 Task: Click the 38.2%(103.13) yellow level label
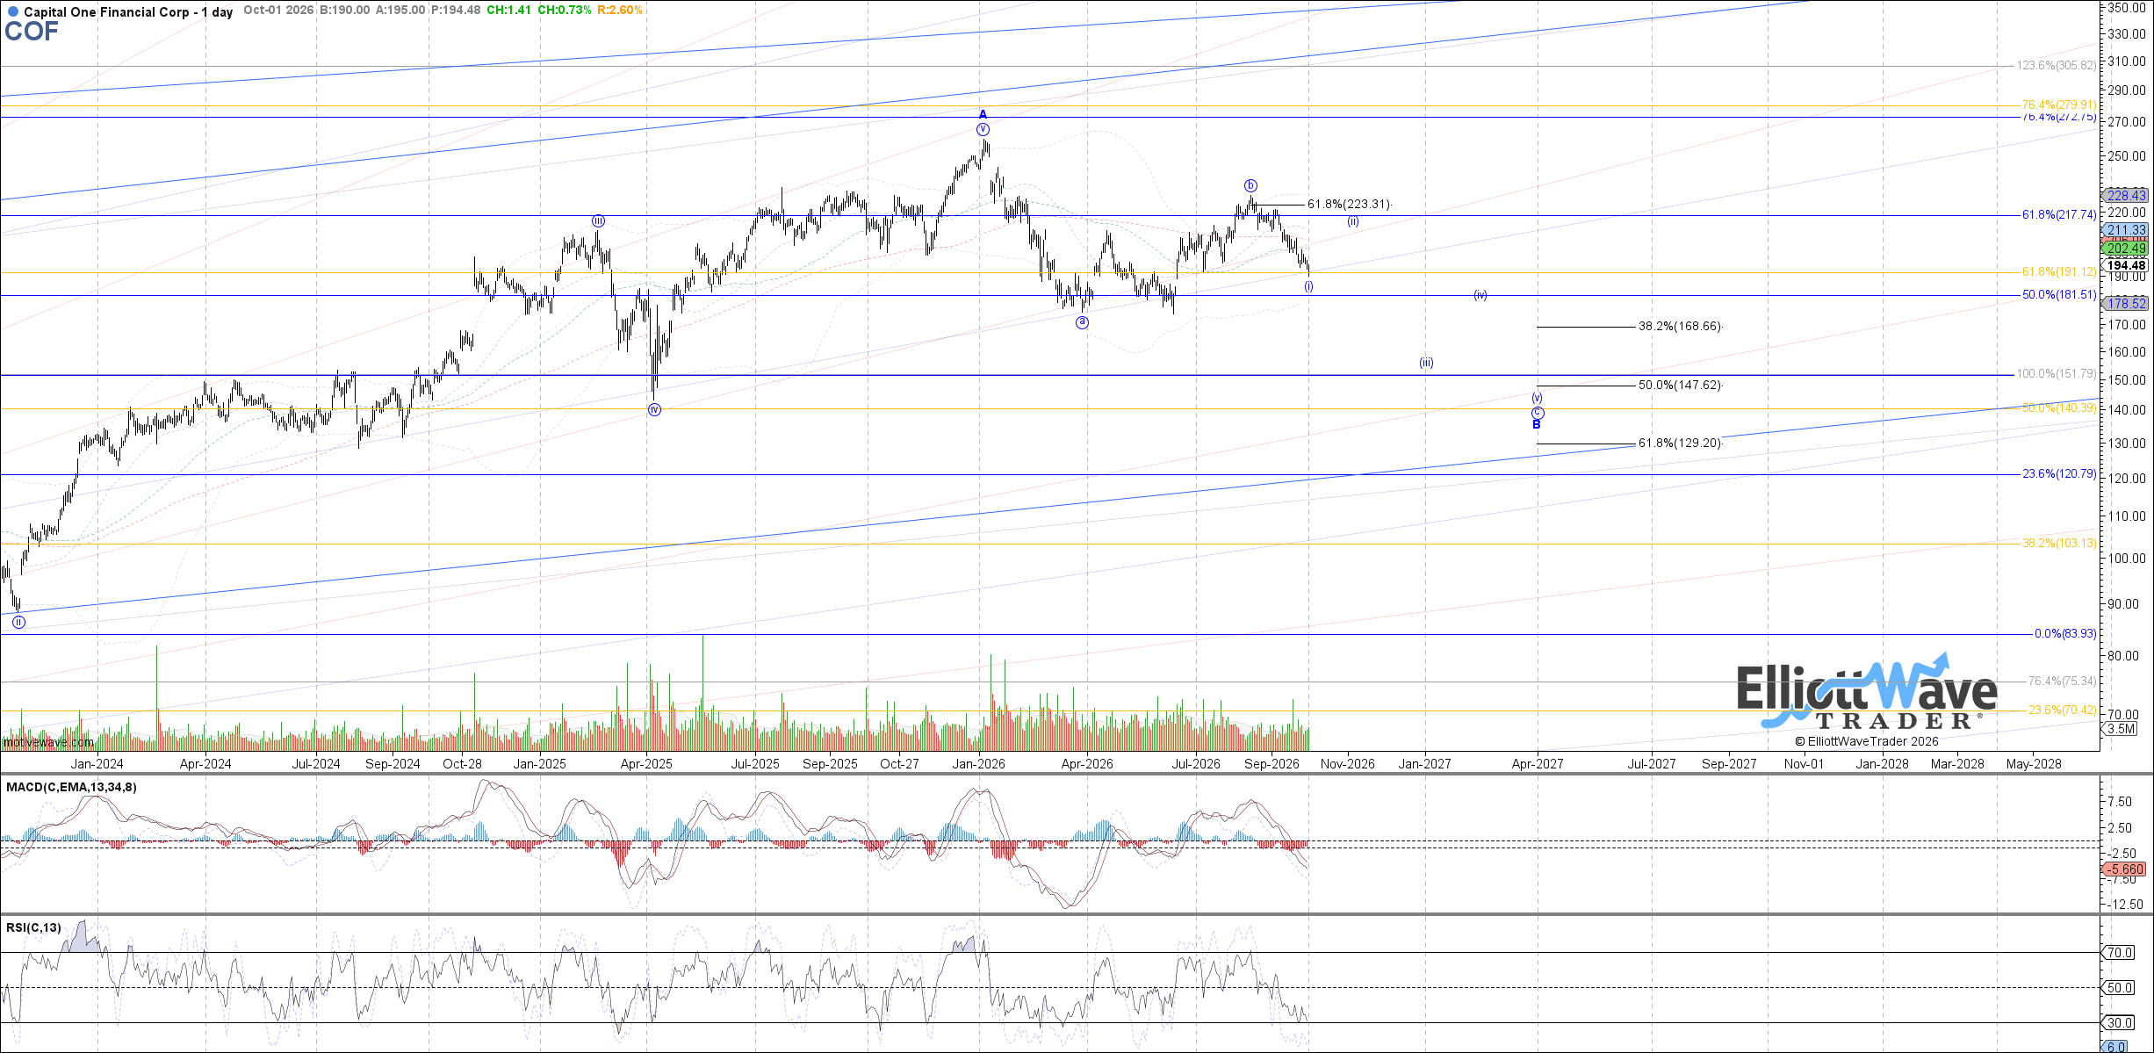pyautogui.click(x=2059, y=544)
